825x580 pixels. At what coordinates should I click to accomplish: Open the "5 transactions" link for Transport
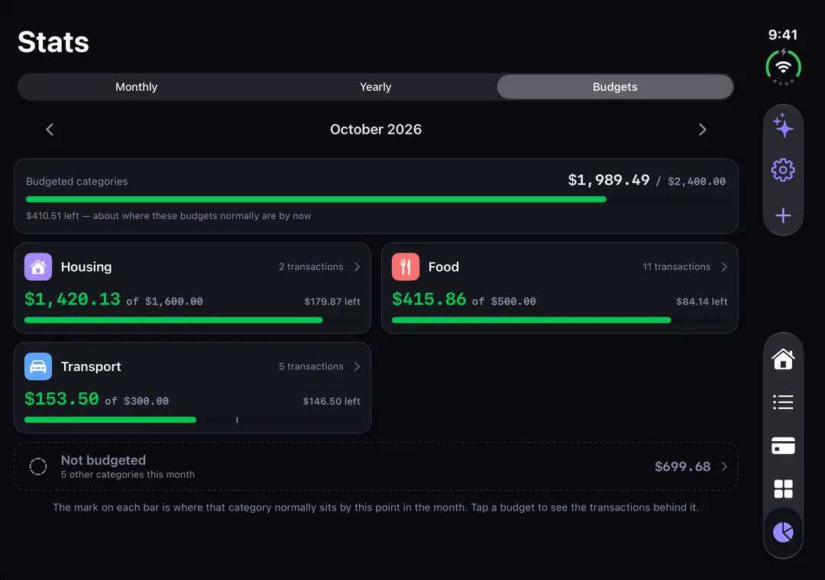pyautogui.click(x=311, y=366)
